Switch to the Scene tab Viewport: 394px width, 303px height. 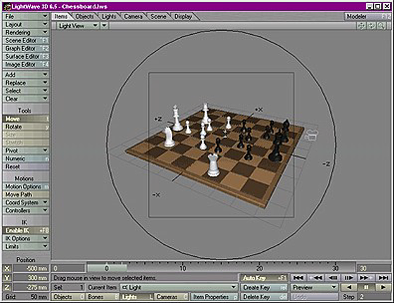tap(158, 16)
